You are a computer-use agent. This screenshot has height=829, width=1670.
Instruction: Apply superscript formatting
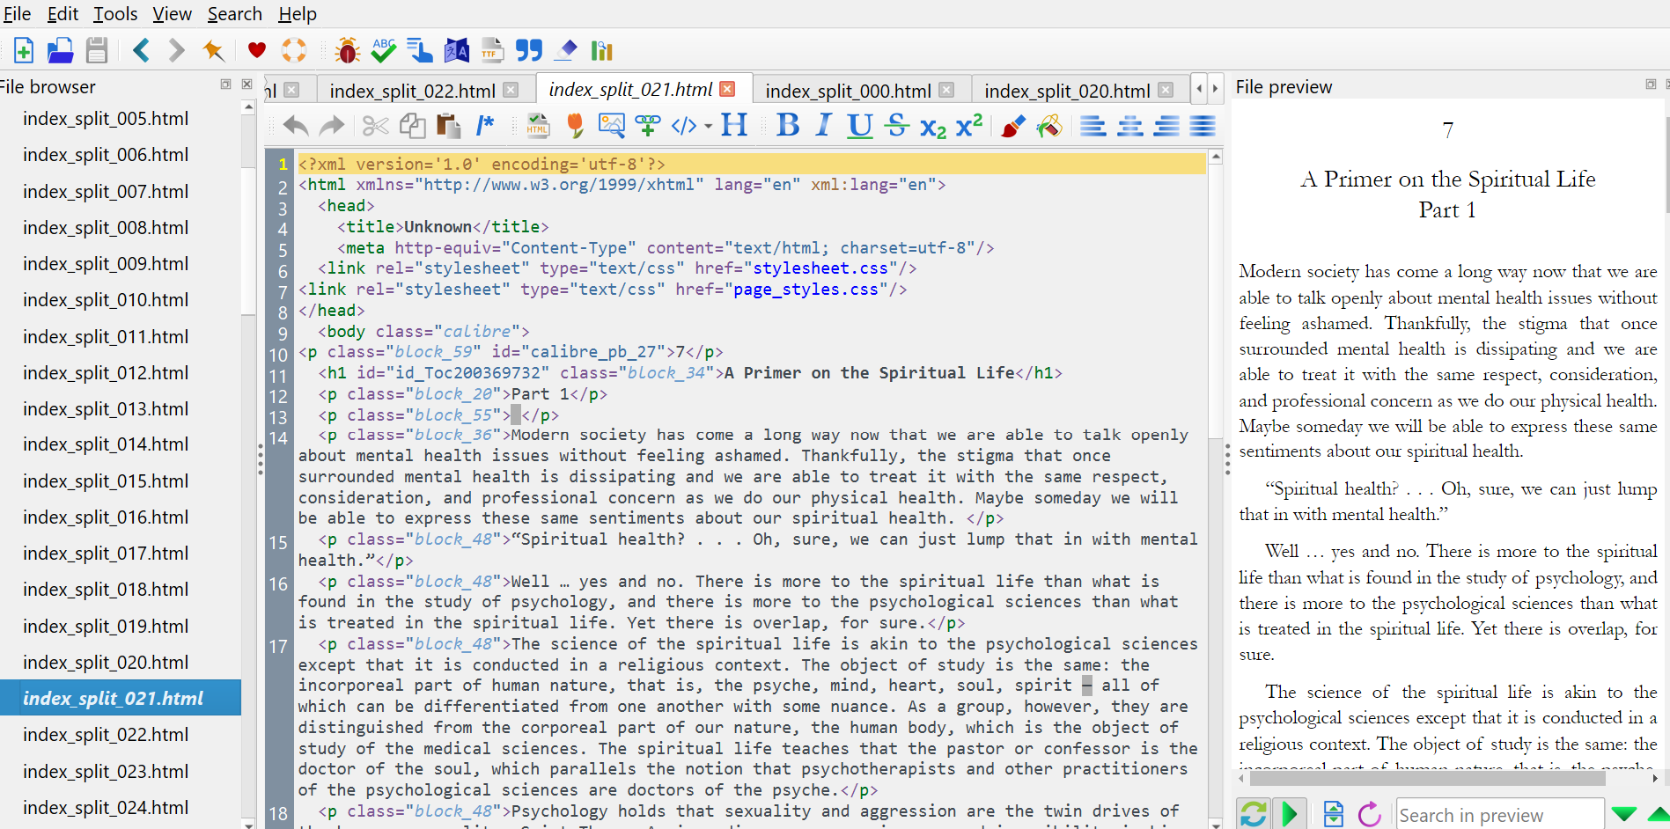969,126
